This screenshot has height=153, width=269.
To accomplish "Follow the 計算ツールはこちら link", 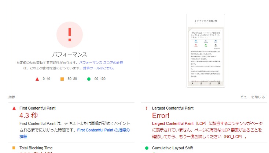I will pos(99,68).
